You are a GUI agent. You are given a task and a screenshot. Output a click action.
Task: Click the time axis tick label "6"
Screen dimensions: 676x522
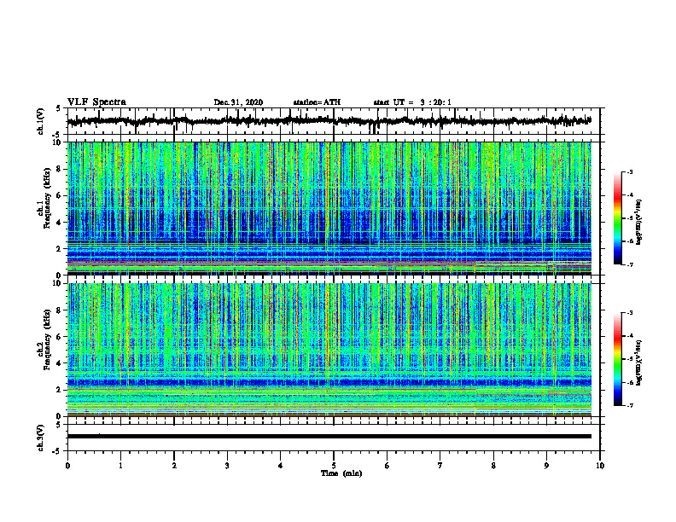[x=388, y=466]
